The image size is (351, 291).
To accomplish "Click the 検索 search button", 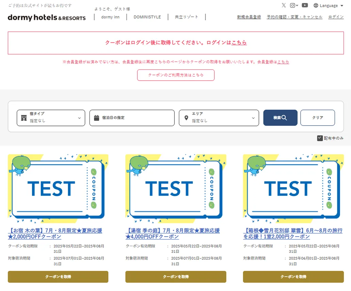I will 280,118.
